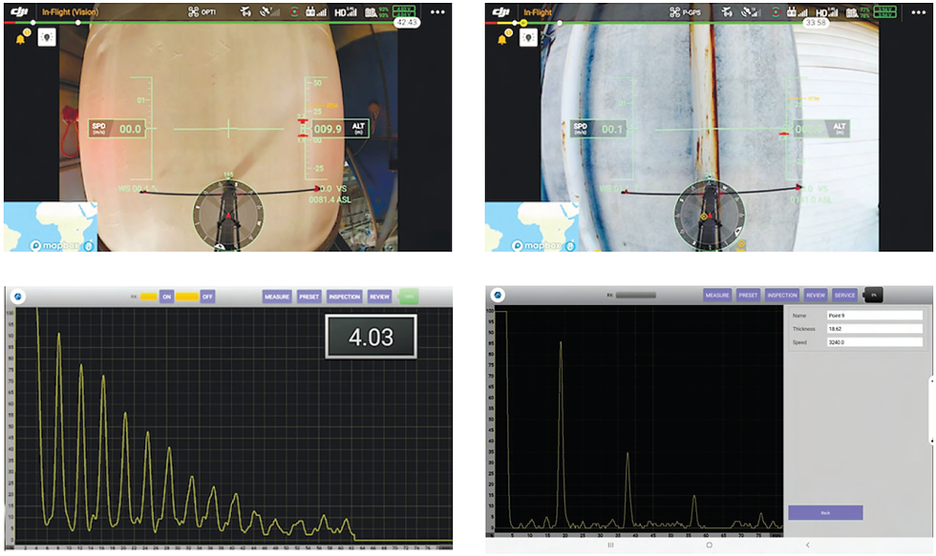
Task: Open the P-GPS flight mode drone icon
Action: tap(674, 11)
